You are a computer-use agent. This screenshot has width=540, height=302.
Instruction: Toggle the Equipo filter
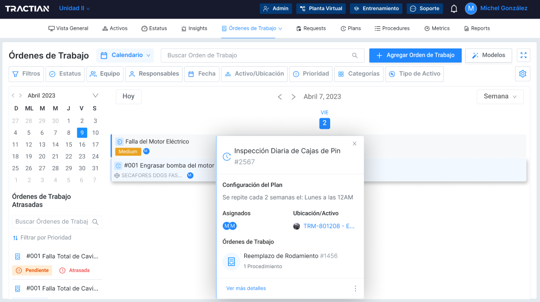[105, 74]
